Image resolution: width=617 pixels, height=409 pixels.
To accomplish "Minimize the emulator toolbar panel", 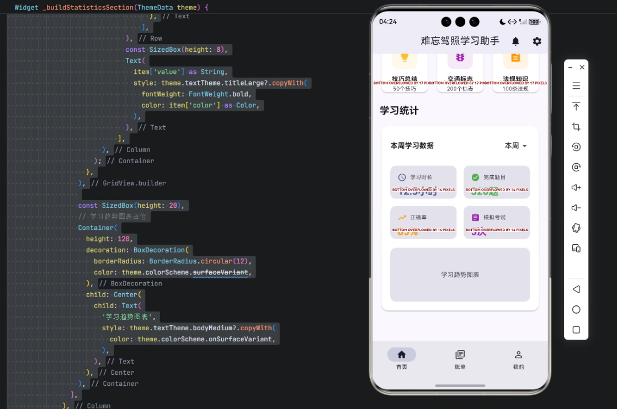I will tap(570, 68).
